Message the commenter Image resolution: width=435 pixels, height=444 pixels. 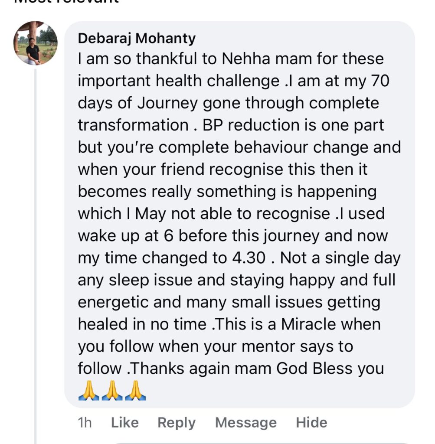tap(245, 422)
